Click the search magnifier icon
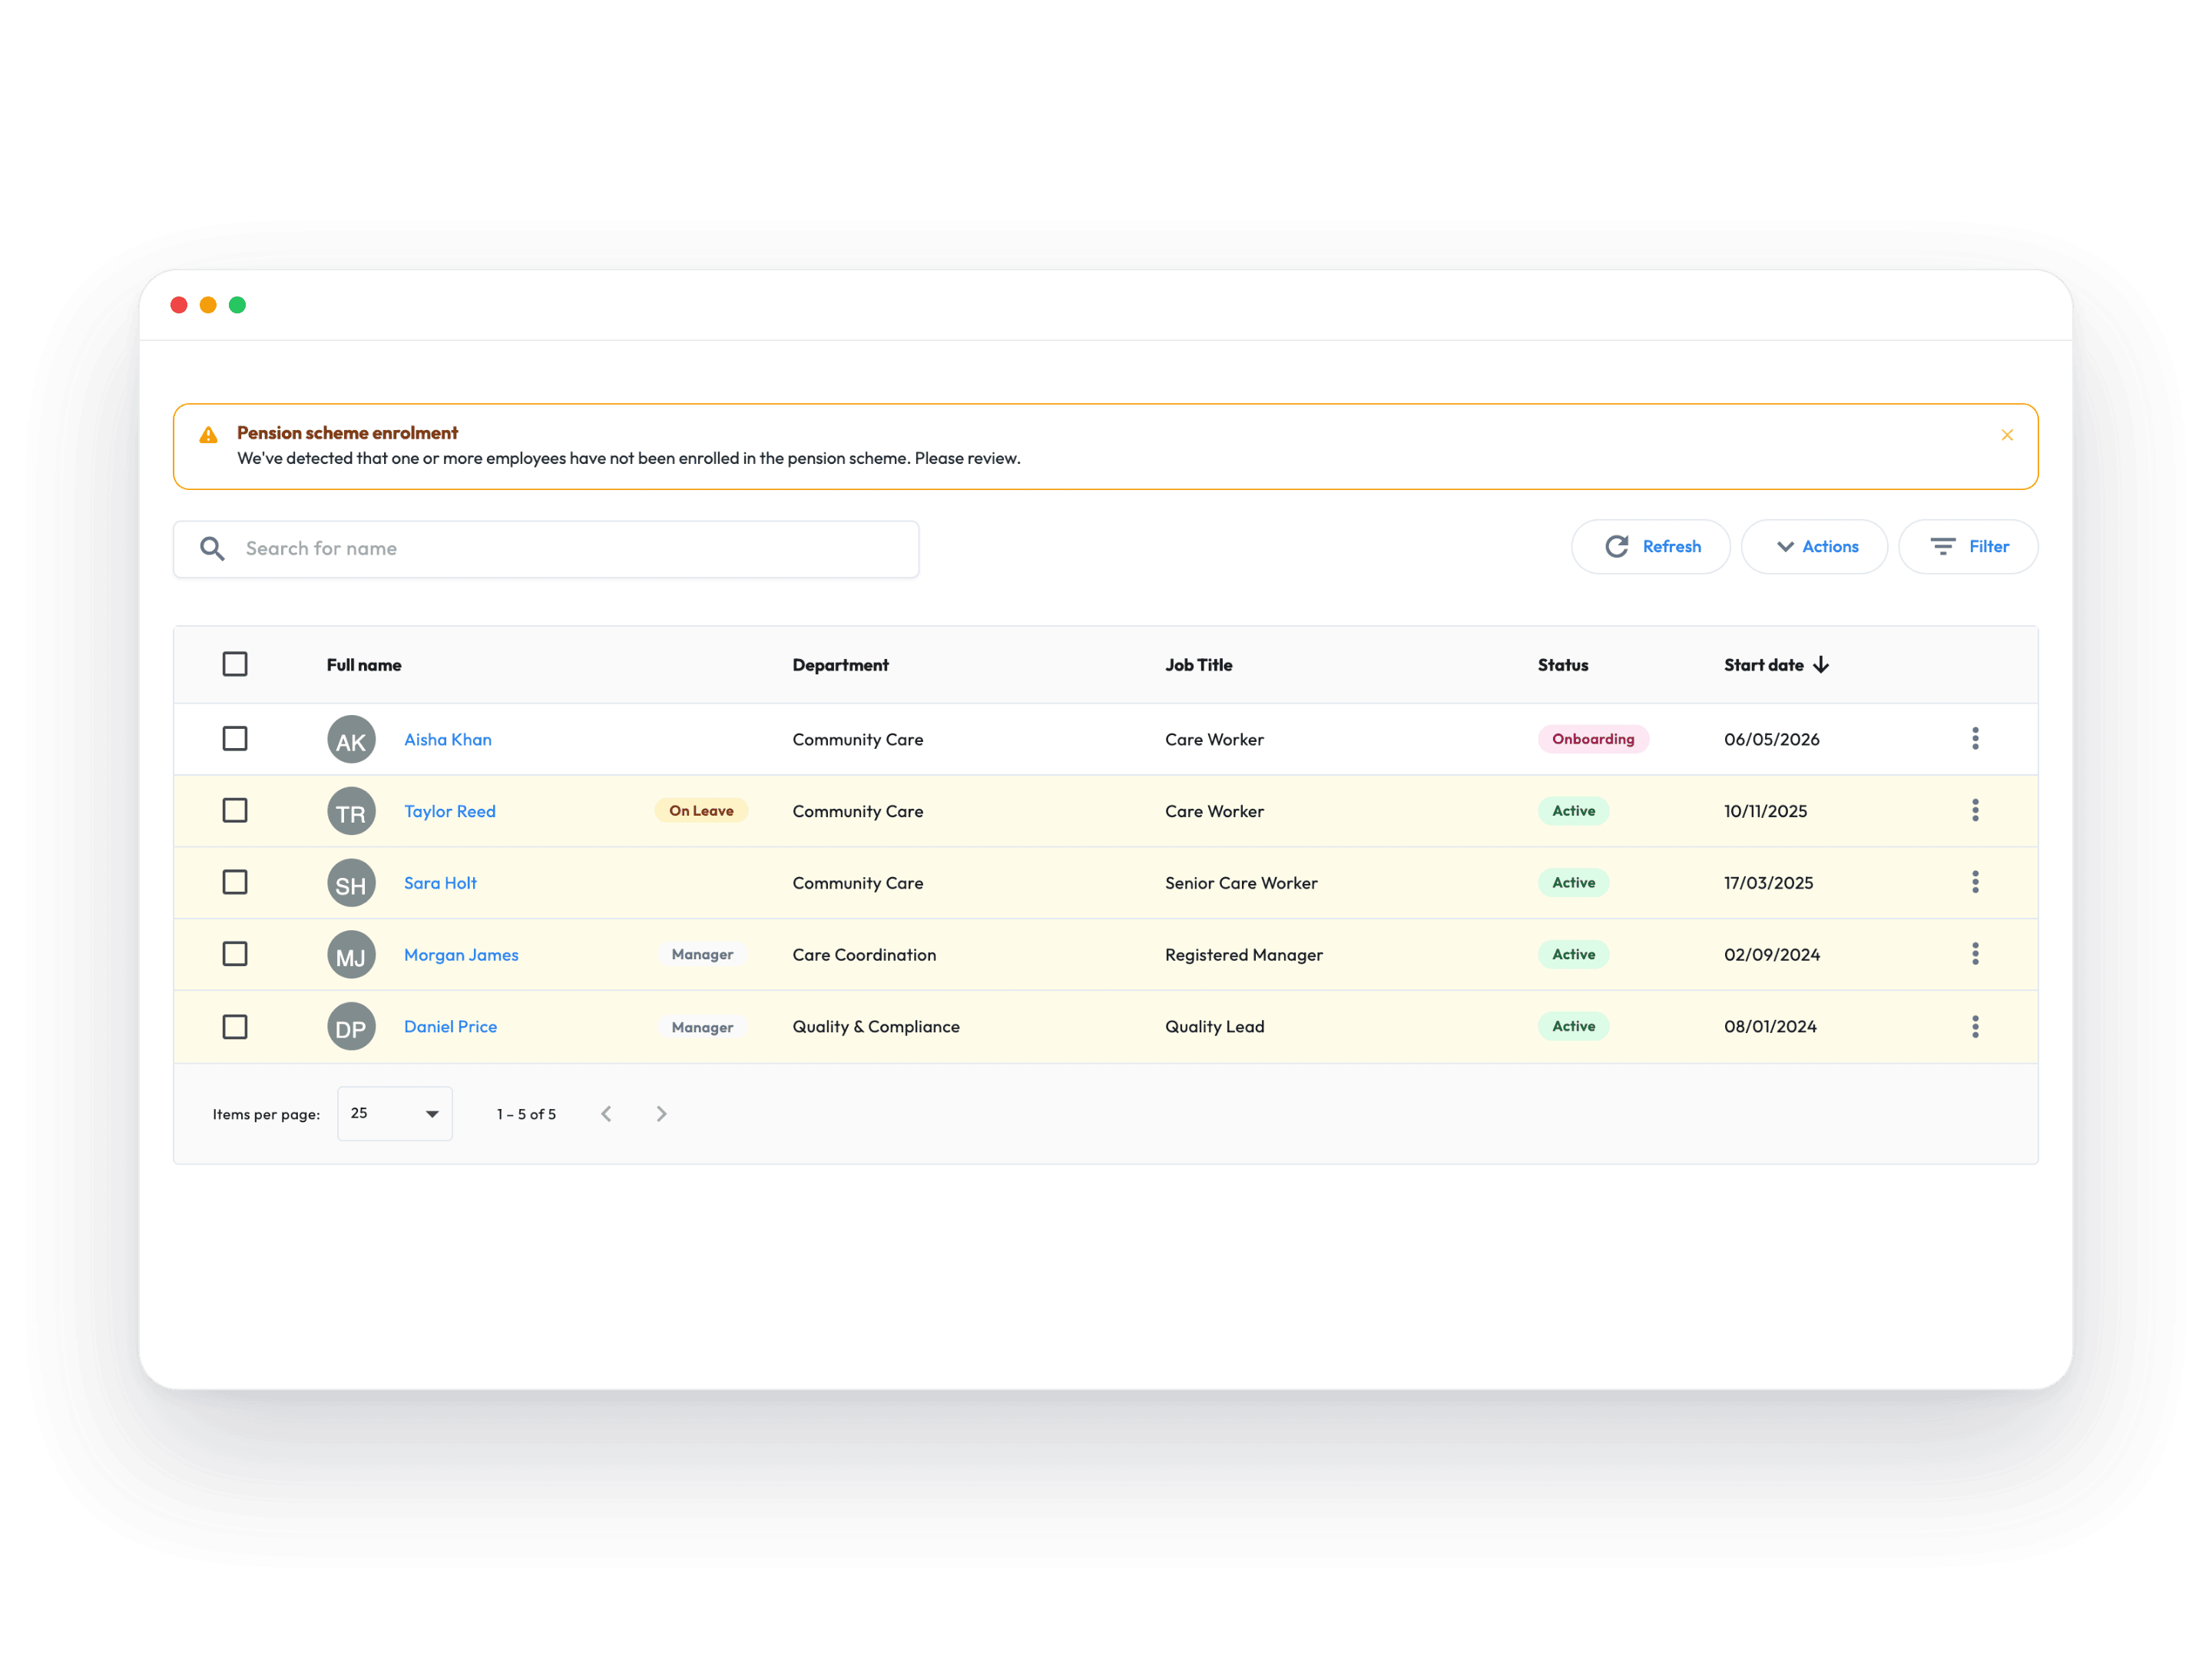This screenshot has width=2212, height=1659. pos(212,548)
